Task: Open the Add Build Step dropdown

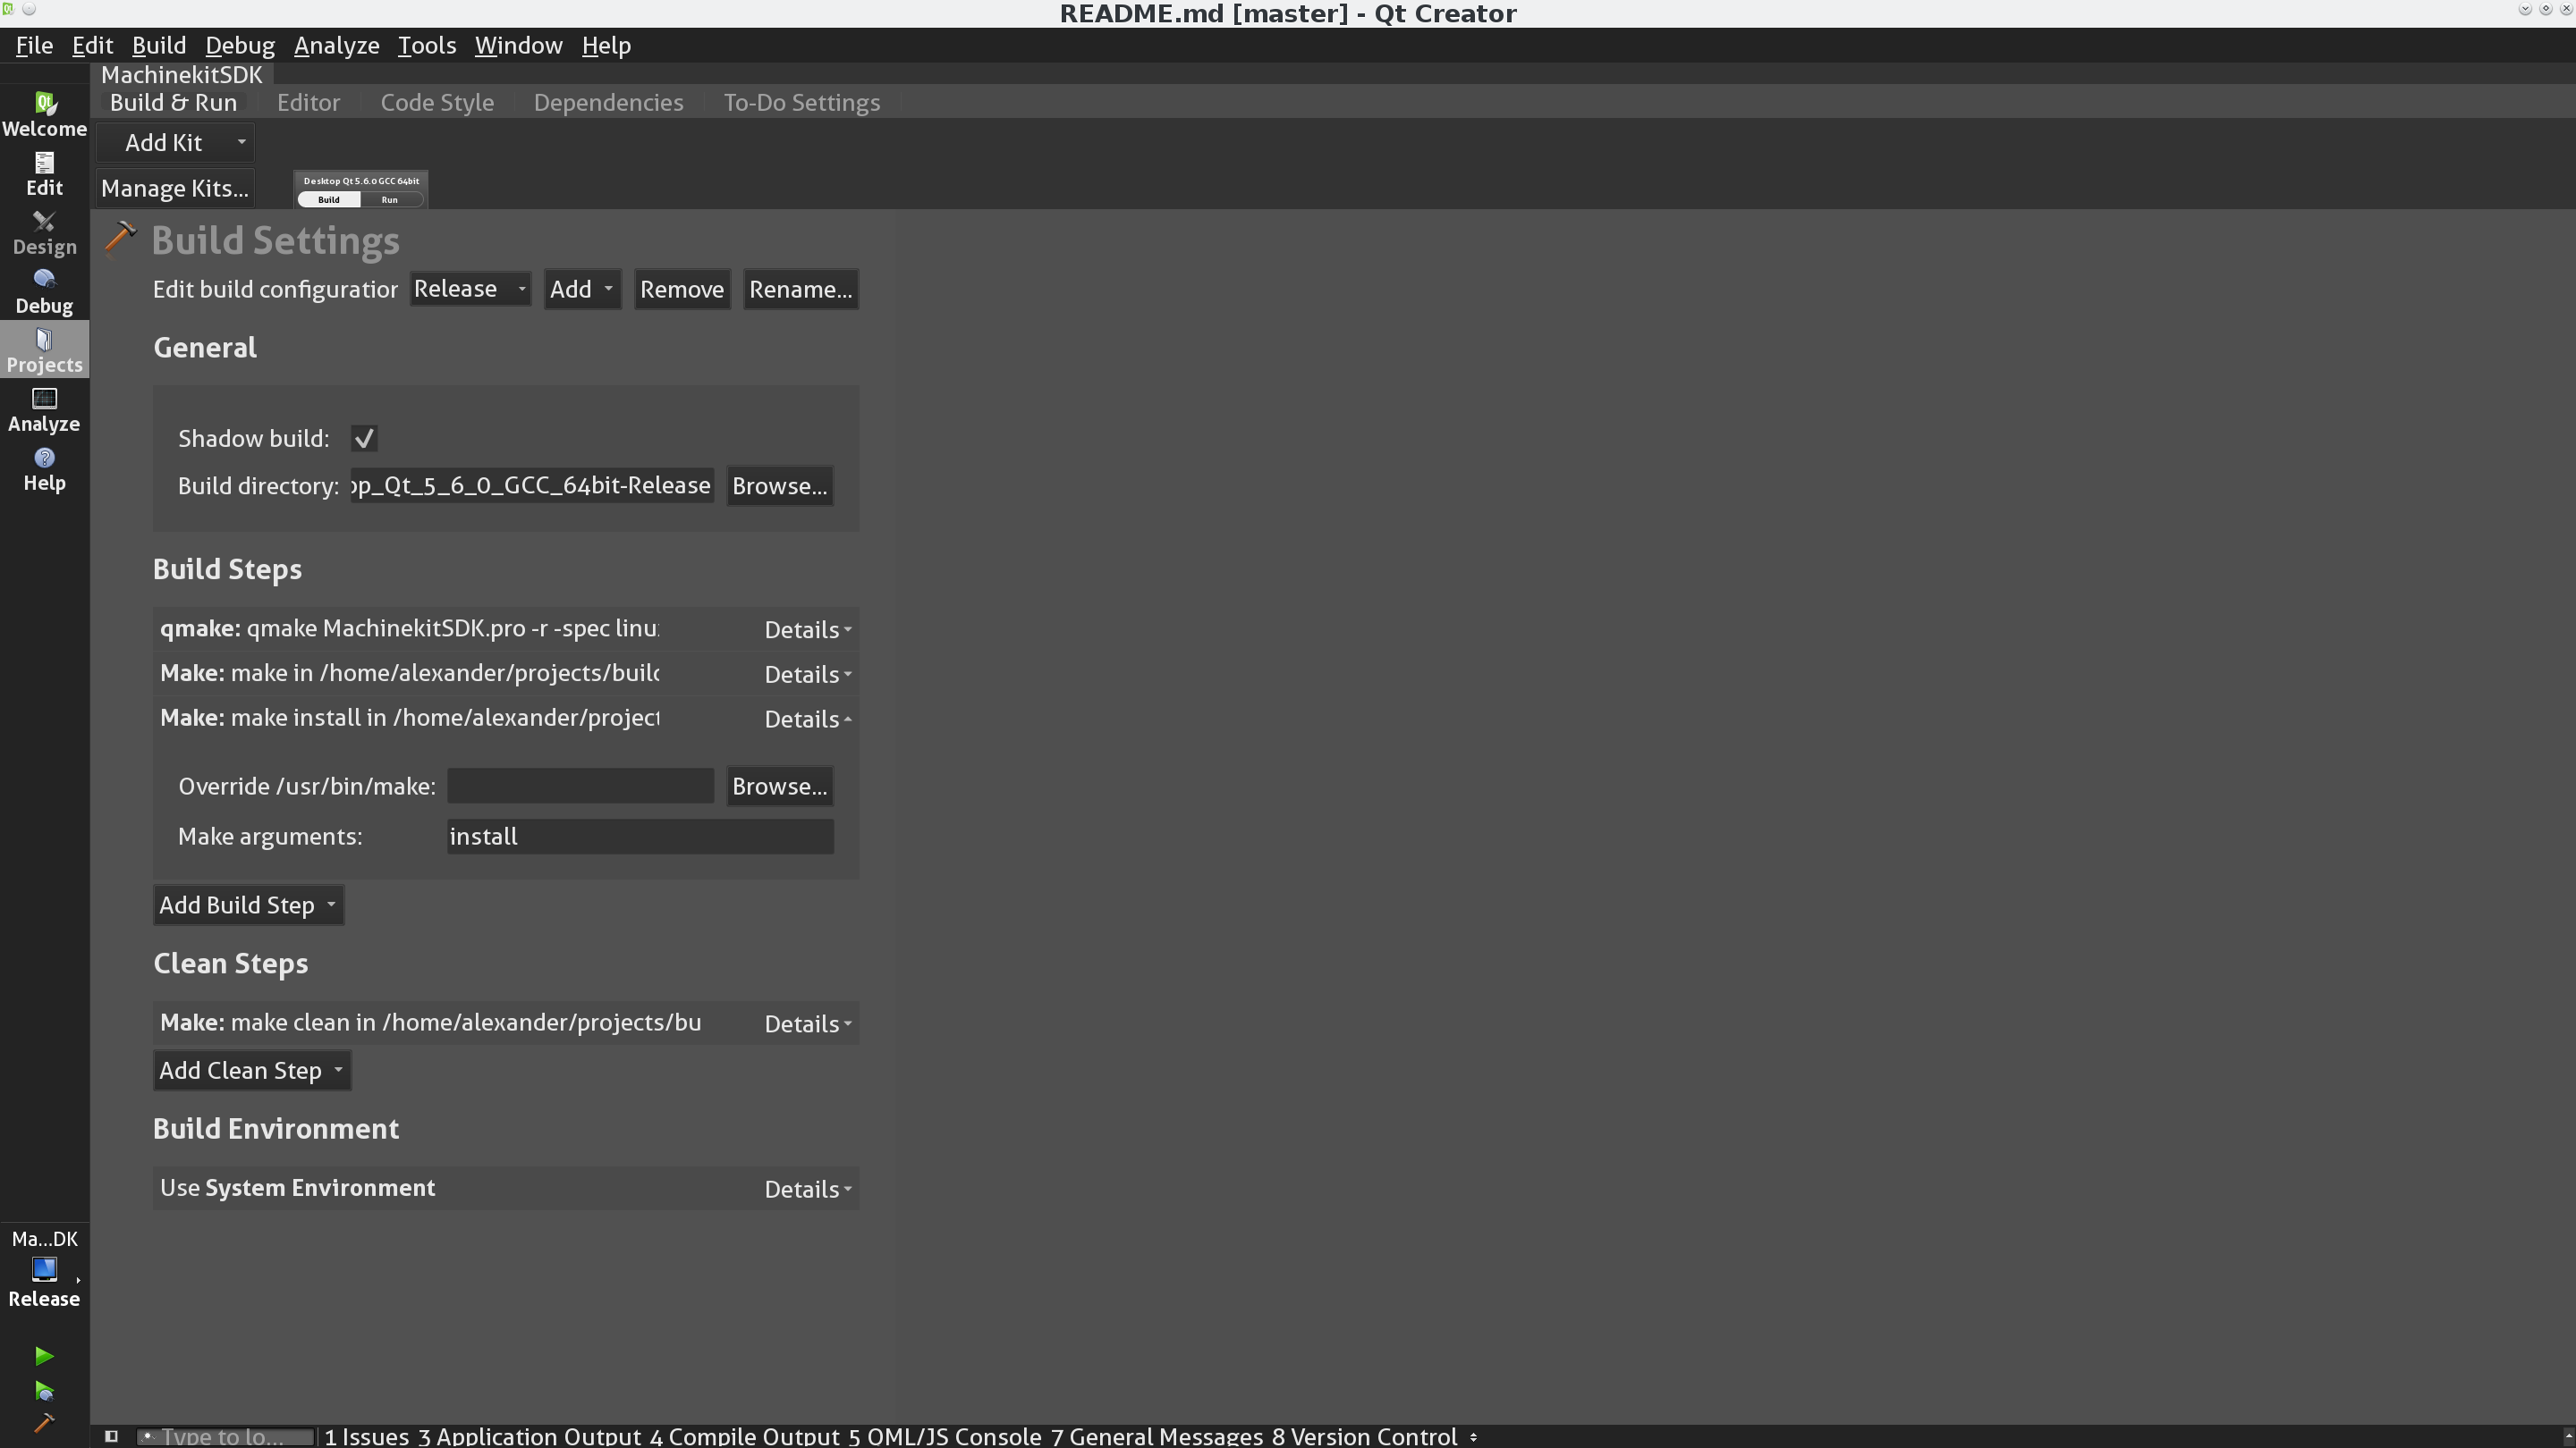Action: pos(247,905)
